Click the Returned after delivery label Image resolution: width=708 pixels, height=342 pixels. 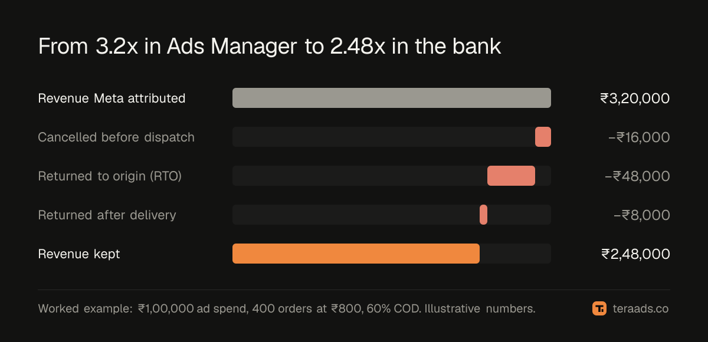click(107, 215)
